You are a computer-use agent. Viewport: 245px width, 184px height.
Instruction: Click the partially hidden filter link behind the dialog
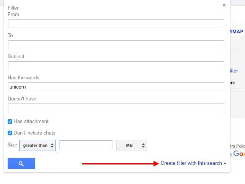(234, 71)
